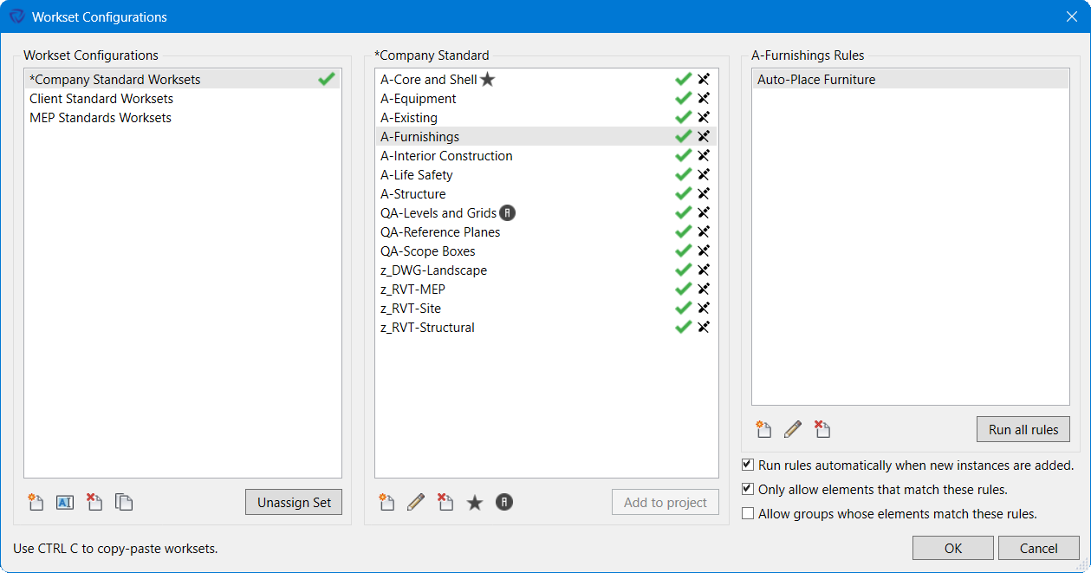Click green checkmark on z_RVT-MEP workset
Screen dimensions: 1091x573
coord(683,290)
